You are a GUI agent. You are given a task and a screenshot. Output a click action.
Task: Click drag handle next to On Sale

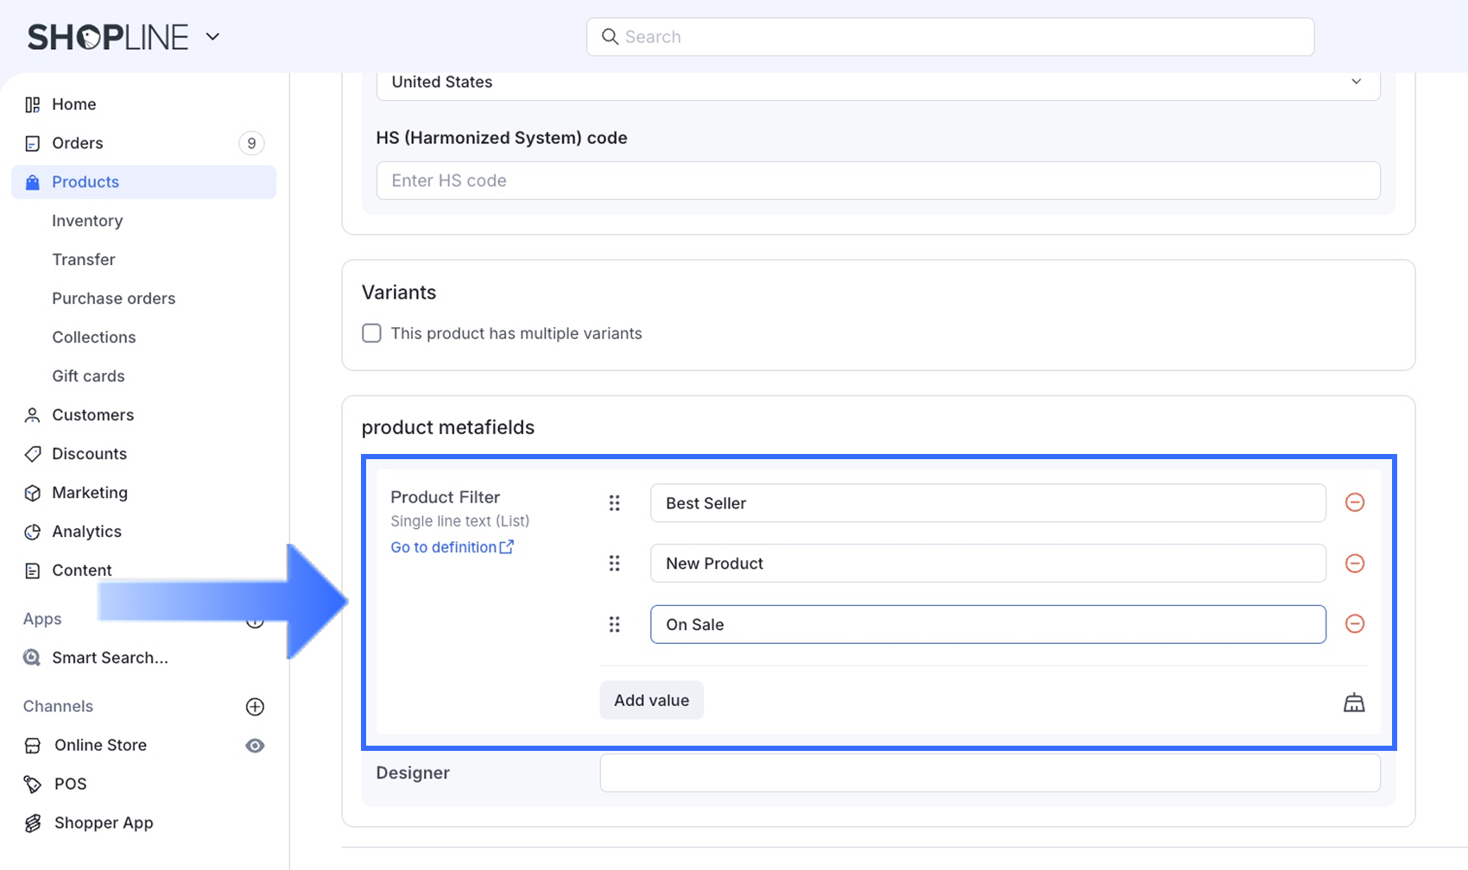614,624
